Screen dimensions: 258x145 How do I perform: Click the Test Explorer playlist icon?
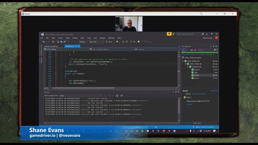click(192, 50)
